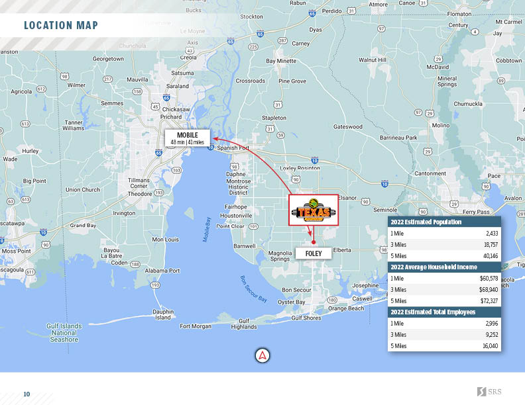Select the 1 Mile income value $60,578
This screenshot has width=525, height=405.
click(489, 279)
